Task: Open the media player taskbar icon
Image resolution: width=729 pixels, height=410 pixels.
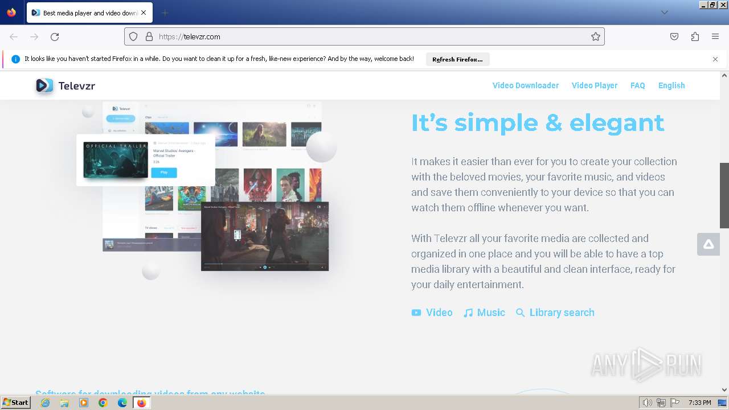Action: pos(84,403)
